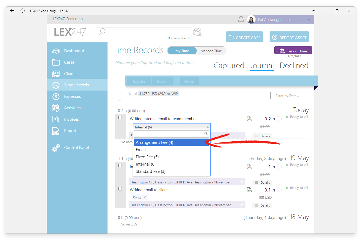Image resolution: width=361 pixels, height=240 pixels.
Task: Click the search icon in dropdown filter
Action: 206,134
